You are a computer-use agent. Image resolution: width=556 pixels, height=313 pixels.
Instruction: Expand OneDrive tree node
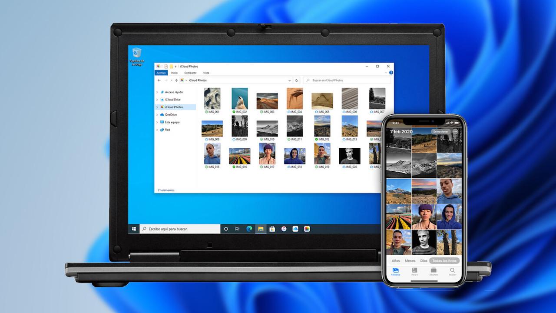157,115
